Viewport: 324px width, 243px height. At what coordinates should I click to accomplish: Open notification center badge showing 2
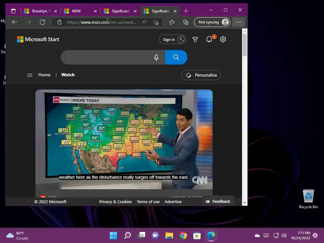click(315, 235)
